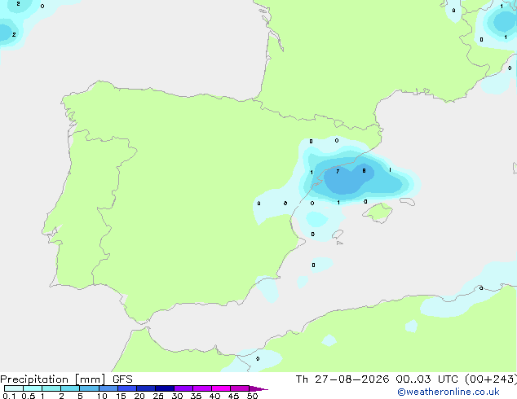517x399 pixels.
Task: Select the 0.5–1 mm legend color swatch
Action: [33, 388]
